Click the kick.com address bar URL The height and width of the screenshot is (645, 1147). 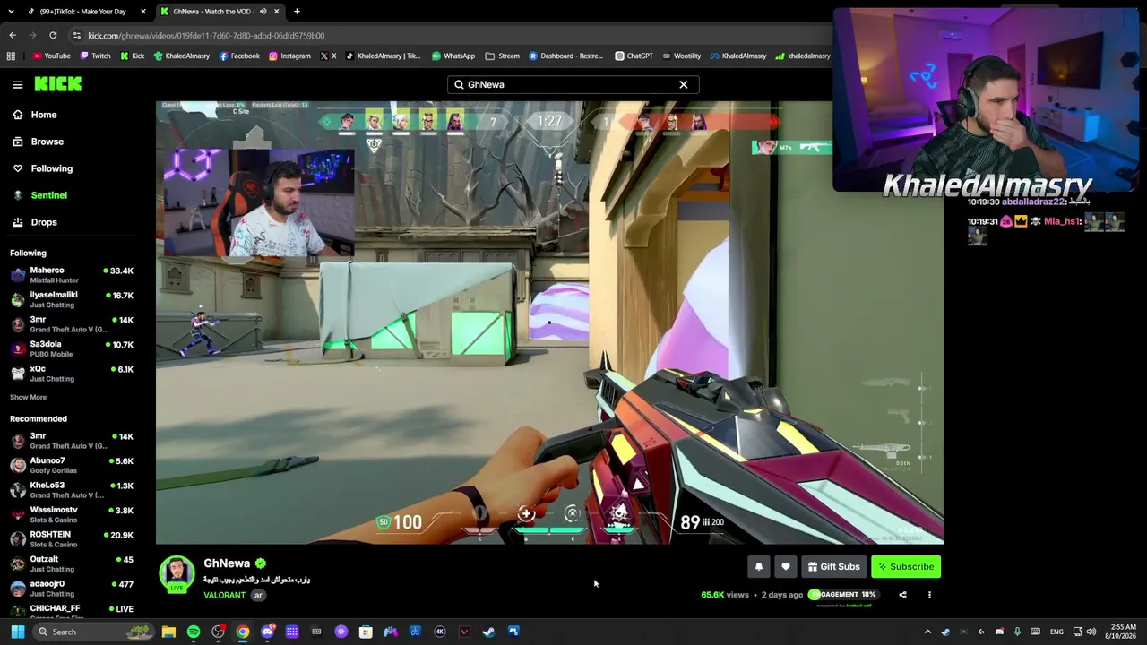(206, 36)
